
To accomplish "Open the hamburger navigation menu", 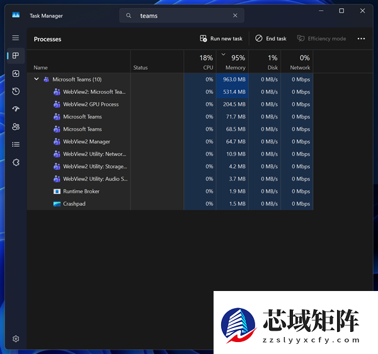I will coord(16,38).
